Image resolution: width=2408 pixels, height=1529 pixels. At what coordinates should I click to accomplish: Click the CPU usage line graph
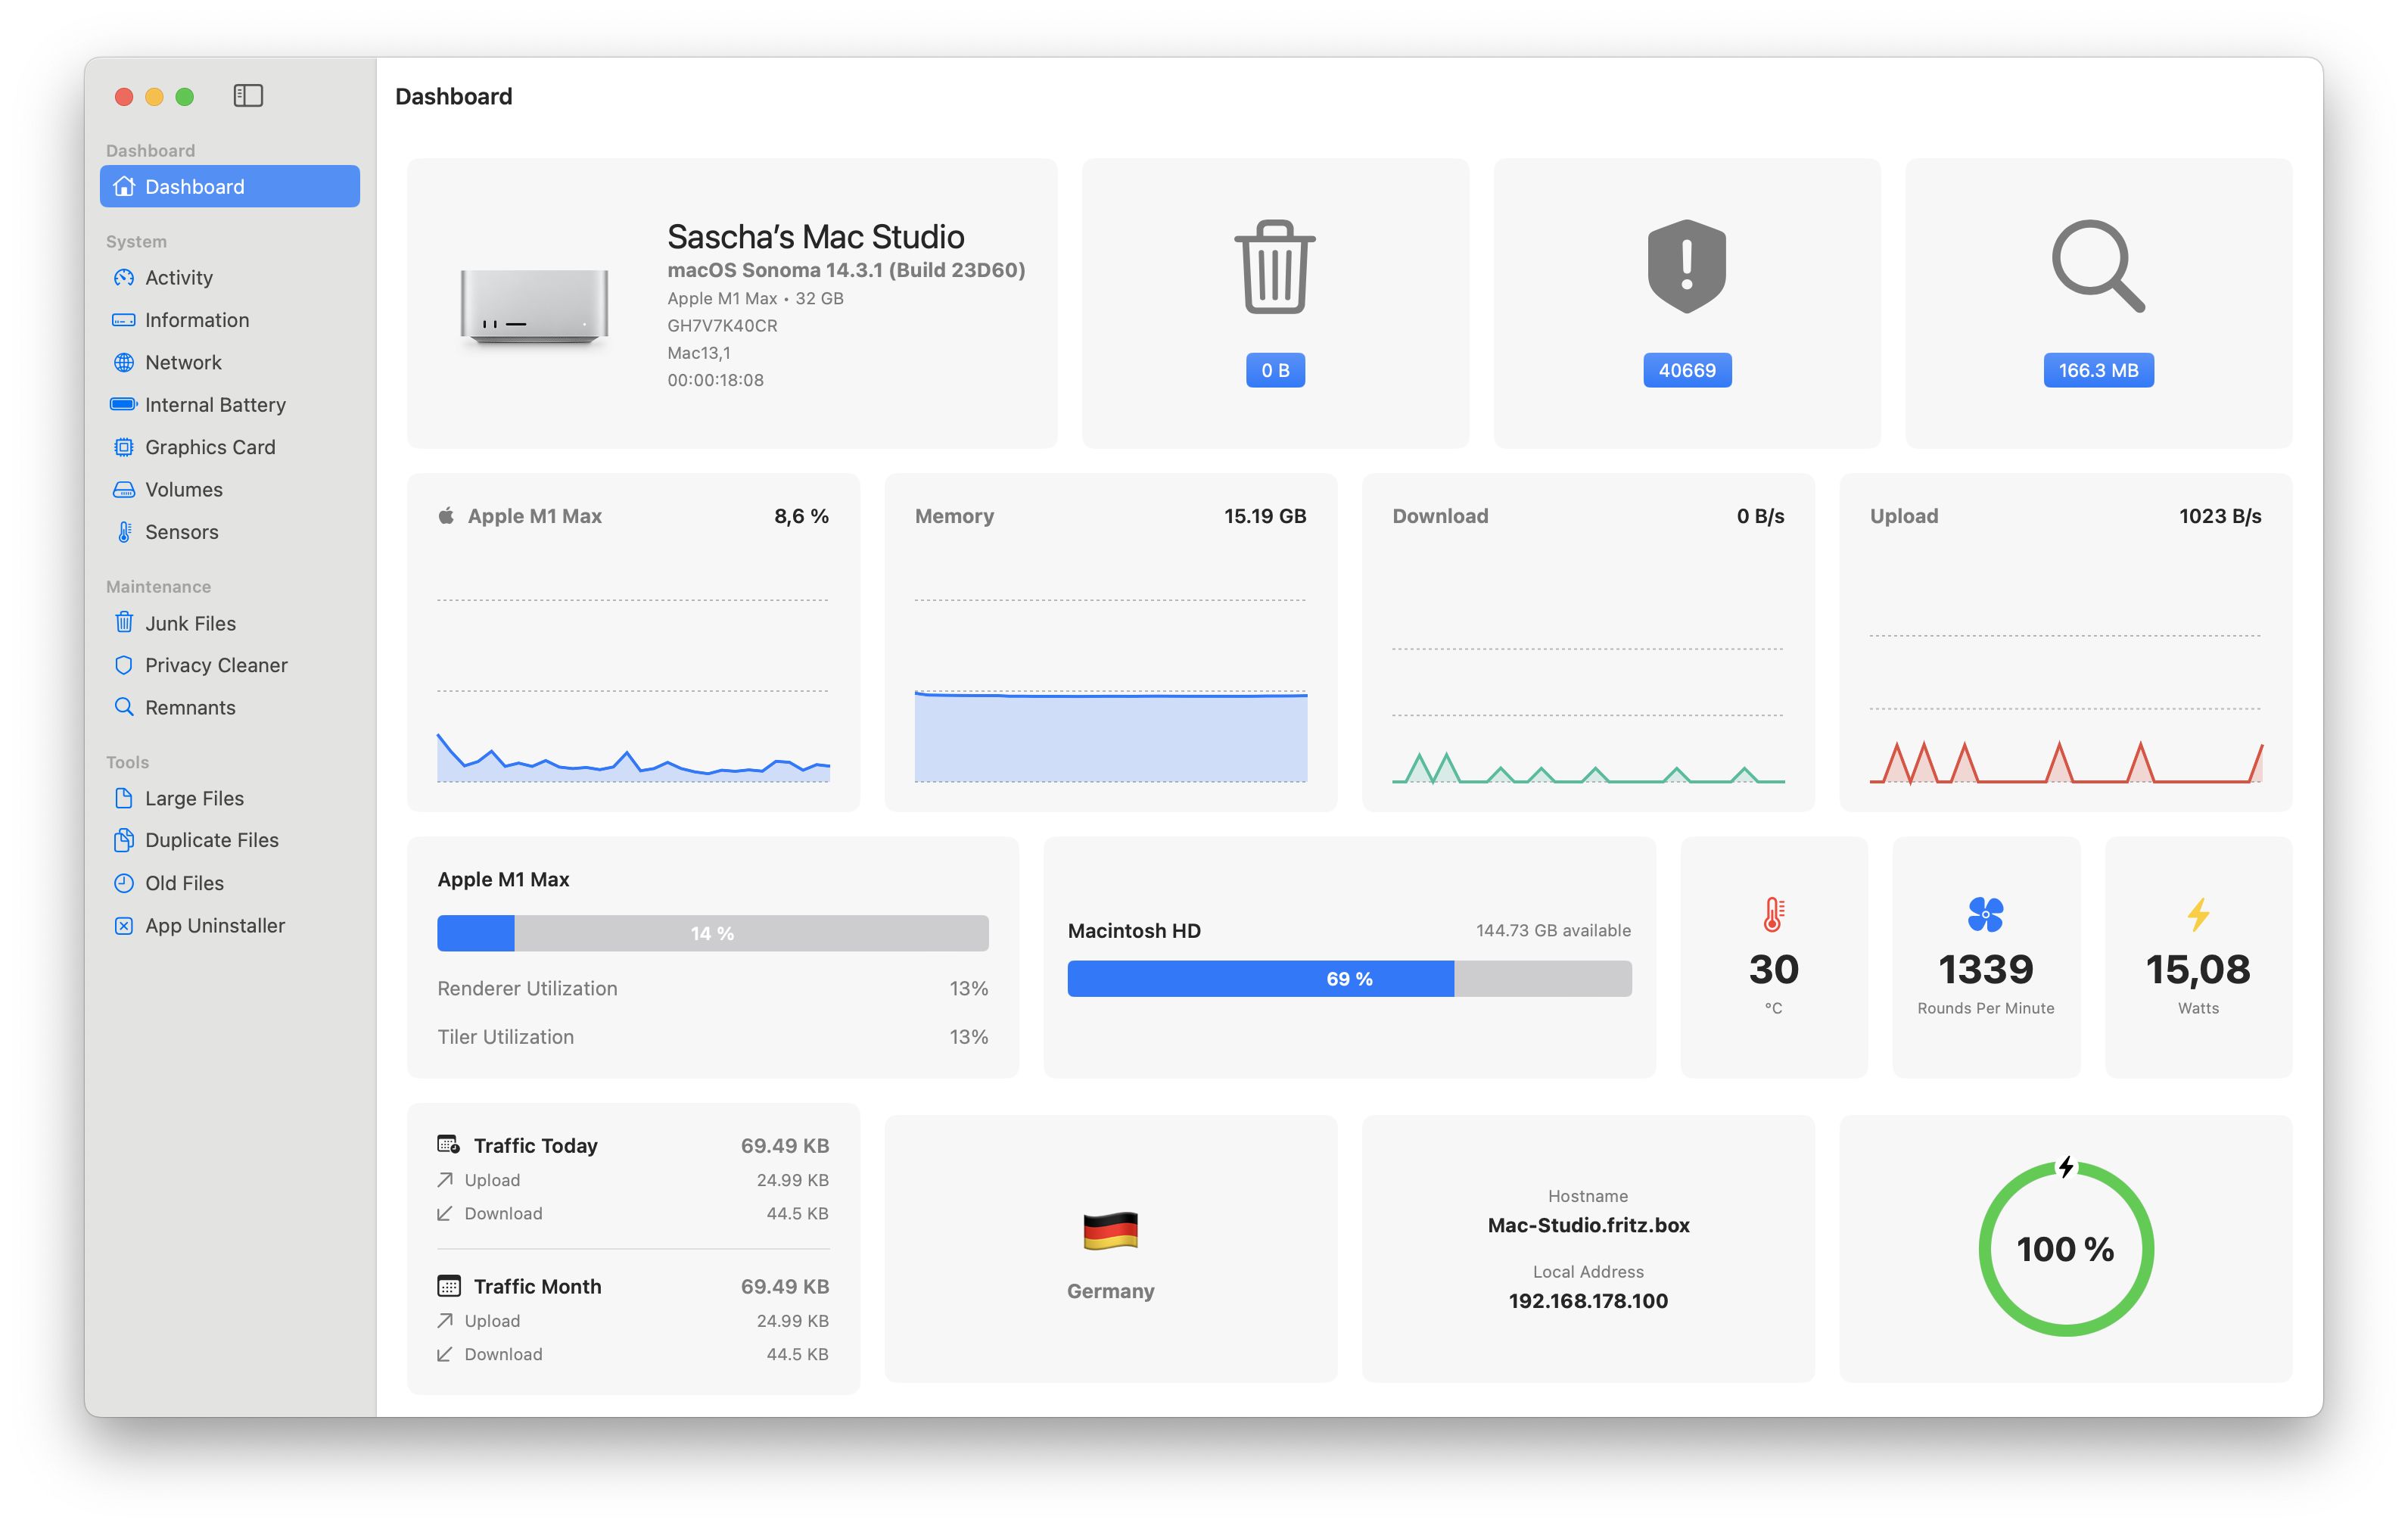pyautogui.click(x=633, y=756)
